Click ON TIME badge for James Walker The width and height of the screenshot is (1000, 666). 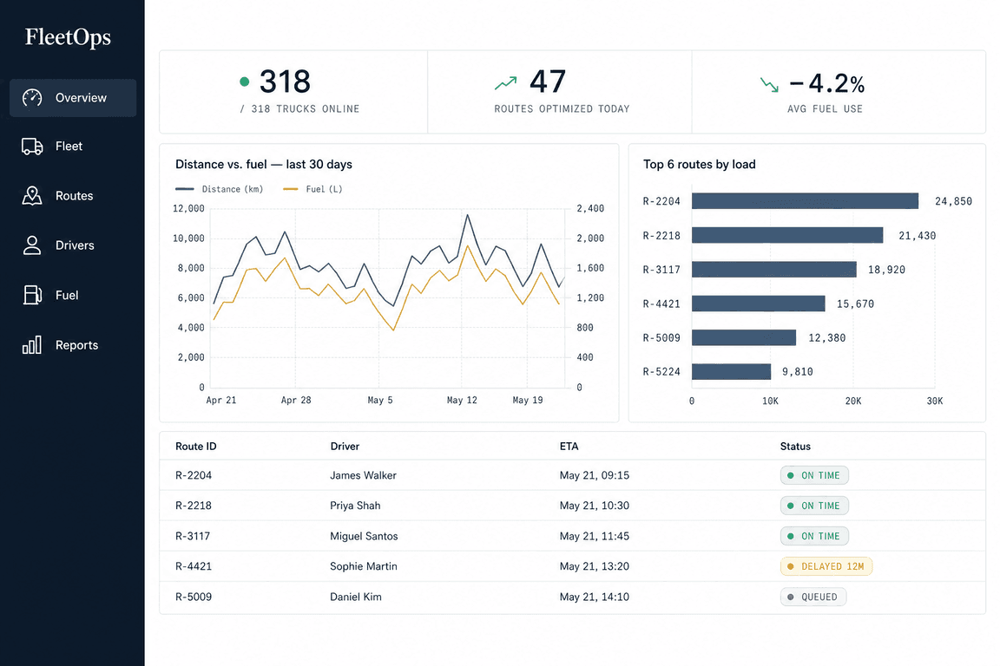814,475
